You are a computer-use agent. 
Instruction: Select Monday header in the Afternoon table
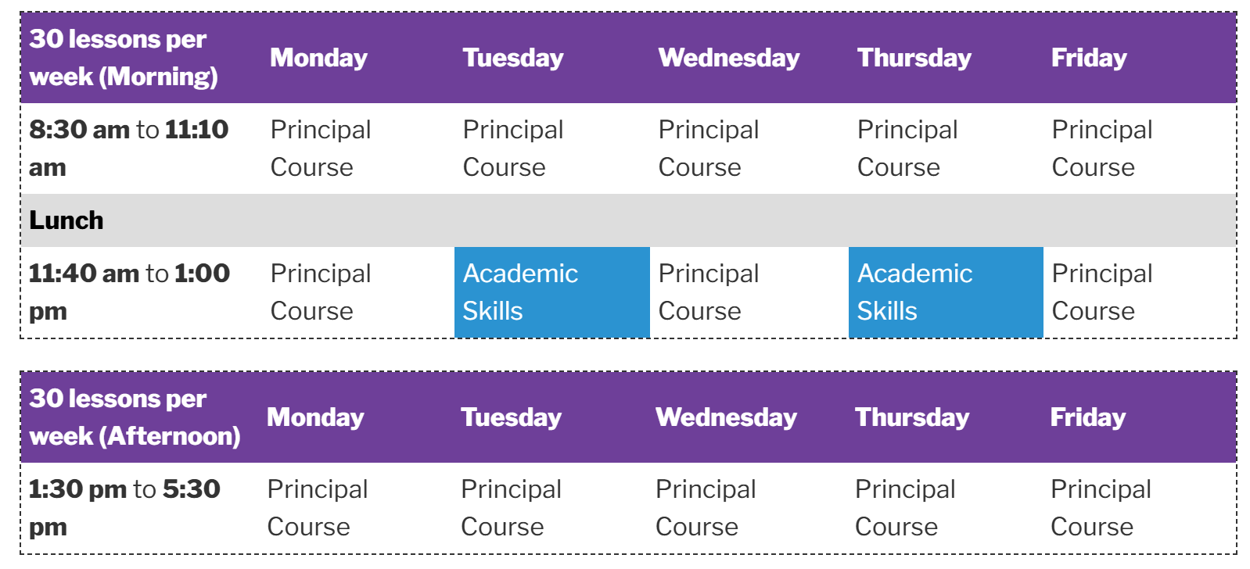tap(315, 417)
